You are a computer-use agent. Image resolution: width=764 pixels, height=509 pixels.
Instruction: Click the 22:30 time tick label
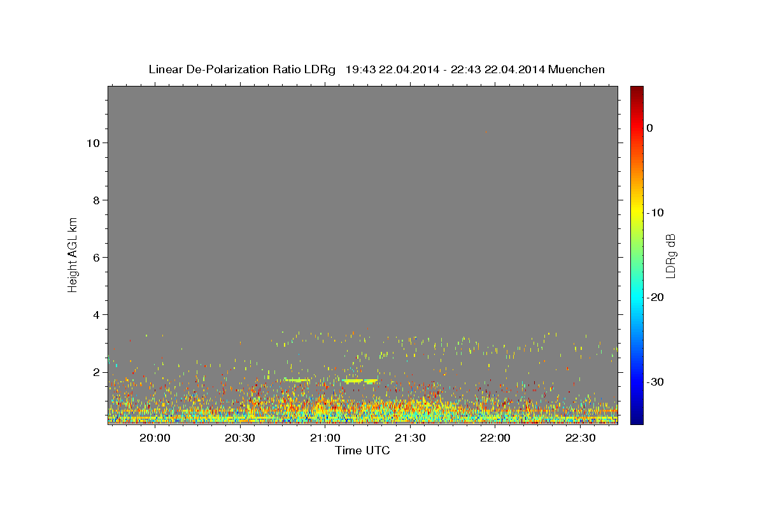580,438
